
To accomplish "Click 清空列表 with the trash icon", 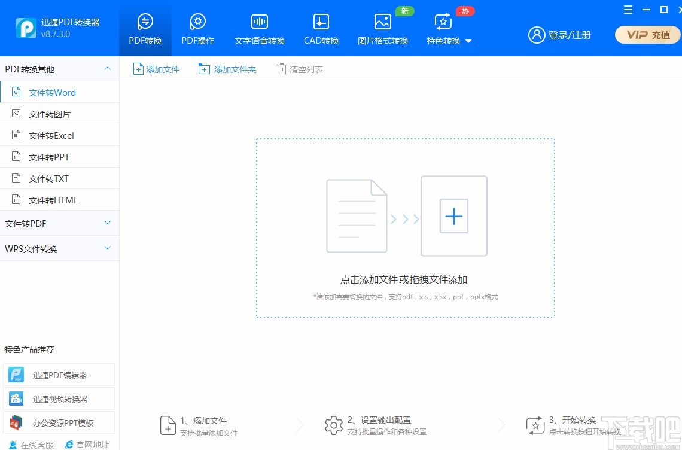I will tap(300, 69).
